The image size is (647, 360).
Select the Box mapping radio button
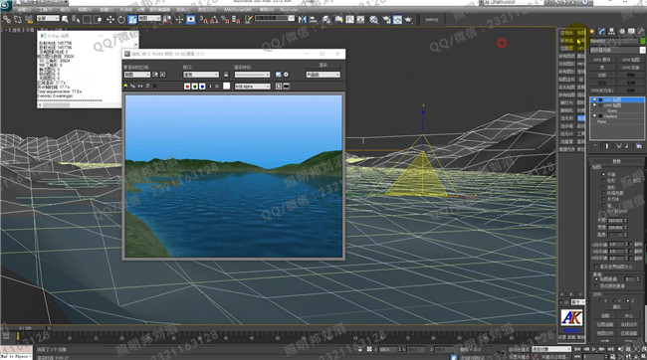[x=603, y=199]
